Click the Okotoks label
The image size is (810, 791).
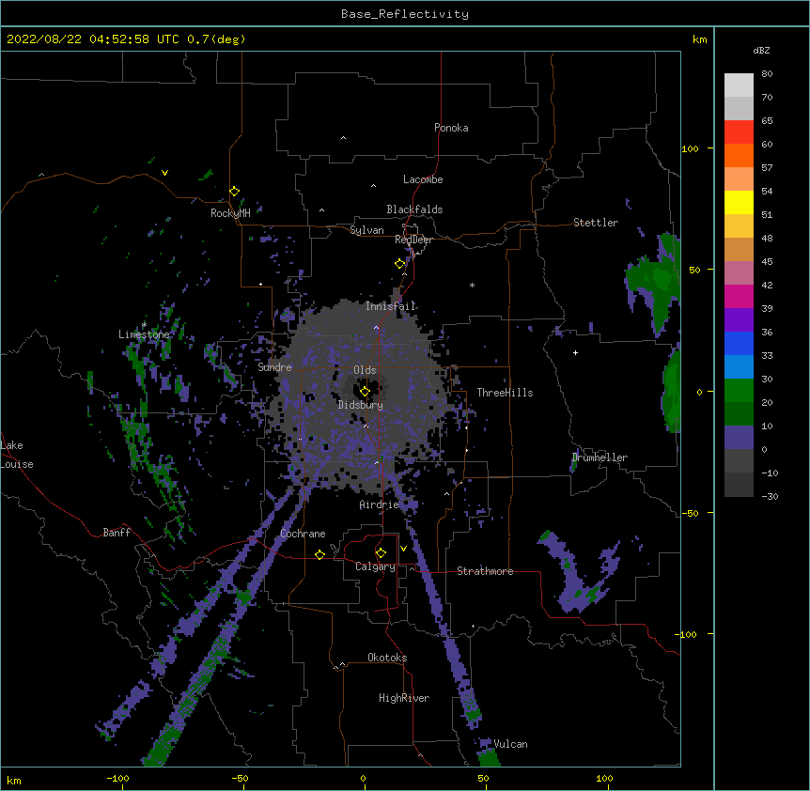click(x=387, y=658)
